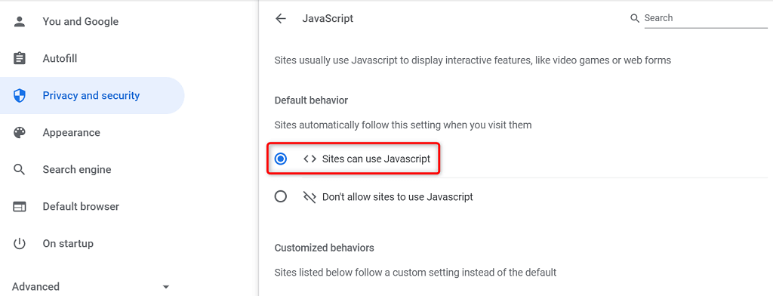Click the On startup power icon
The image size is (773, 296).
tap(19, 244)
